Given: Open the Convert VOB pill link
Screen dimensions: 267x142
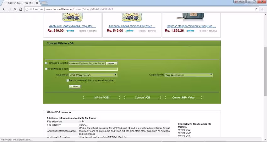Looking at the screenshot, I should click(142, 98).
